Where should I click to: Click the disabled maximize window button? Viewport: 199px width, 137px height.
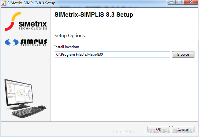(x=180, y=2)
